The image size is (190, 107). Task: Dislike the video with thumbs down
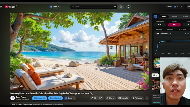pos(101,98)
